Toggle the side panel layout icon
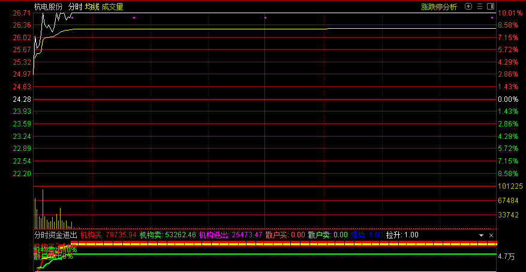 click(490, 7)
